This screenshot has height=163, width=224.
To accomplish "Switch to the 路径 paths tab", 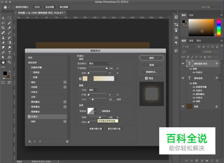I will tap(199, 41).
